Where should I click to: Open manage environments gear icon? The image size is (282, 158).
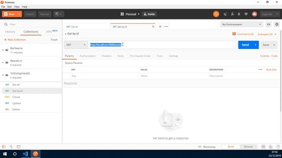click(277, 25)
